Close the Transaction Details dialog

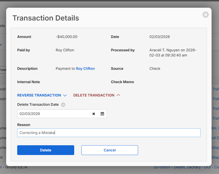pos(205,15)
